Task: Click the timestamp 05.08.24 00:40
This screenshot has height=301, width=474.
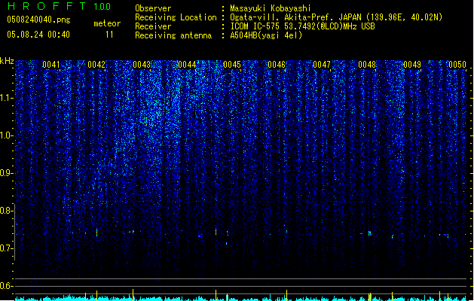Action: [38, 35]
